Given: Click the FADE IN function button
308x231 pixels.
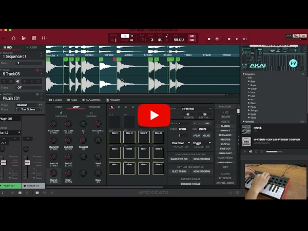Looking at the screenshot, I should [x=225, y=144].
